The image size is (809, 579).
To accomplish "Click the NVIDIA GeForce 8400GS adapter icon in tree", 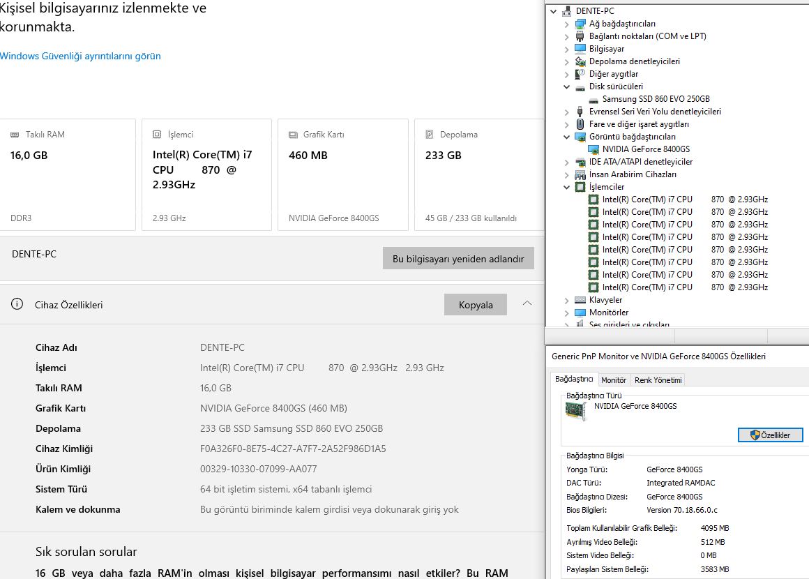I will (x=593, y=149).
